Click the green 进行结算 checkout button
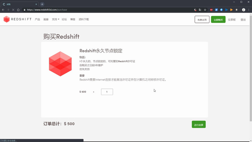Image resolution: width=252 pixels, height=142 pixels. pos(199,124)
